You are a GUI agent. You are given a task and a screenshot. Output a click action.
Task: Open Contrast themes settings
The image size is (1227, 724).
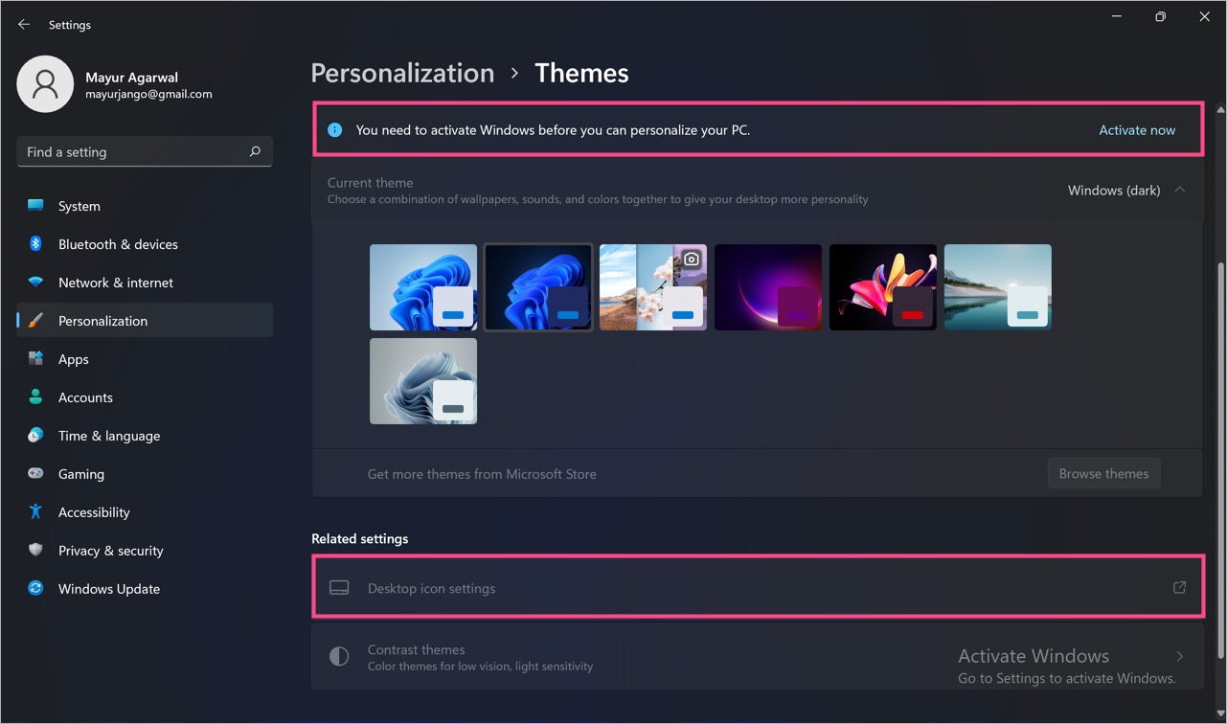pyautogui.click(x=757, y=657)
